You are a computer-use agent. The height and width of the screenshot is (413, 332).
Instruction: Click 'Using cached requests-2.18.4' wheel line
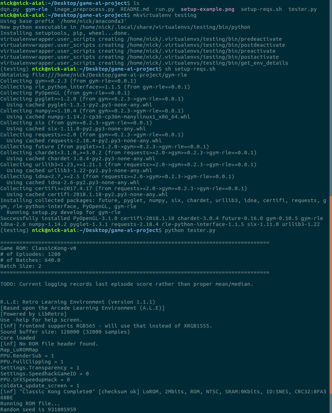(x=84, y=141)
